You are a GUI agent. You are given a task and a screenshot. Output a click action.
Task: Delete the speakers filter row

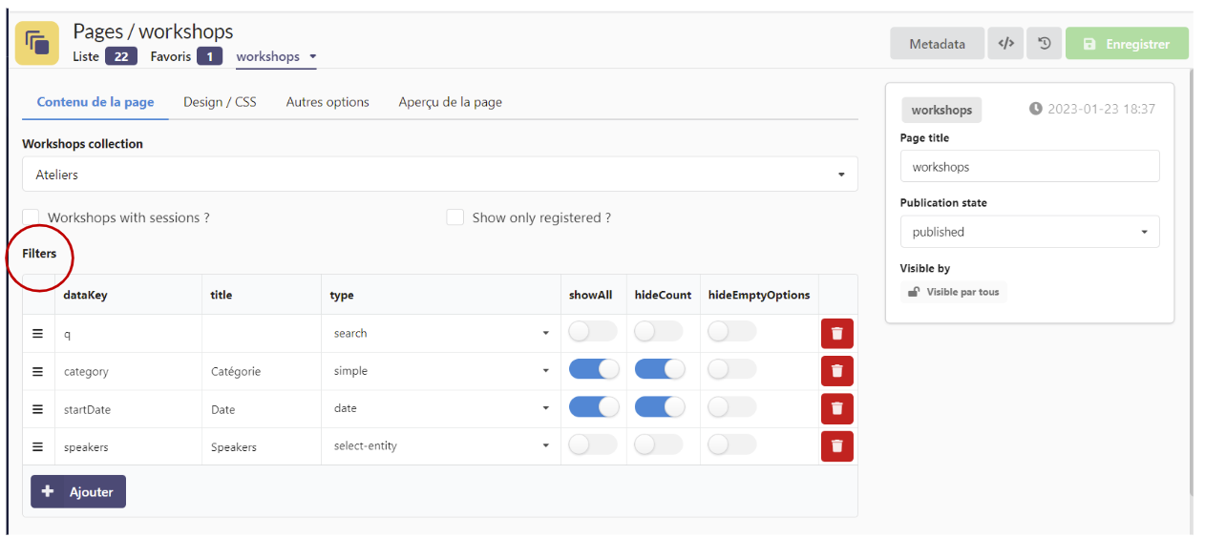point(836,445)
